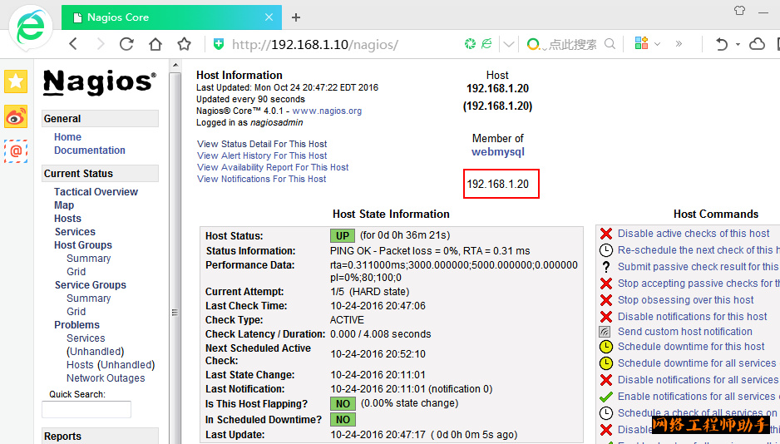Click red X beside Stop accepting passive checks
780x444 pixels.
(x=606, y=284)
